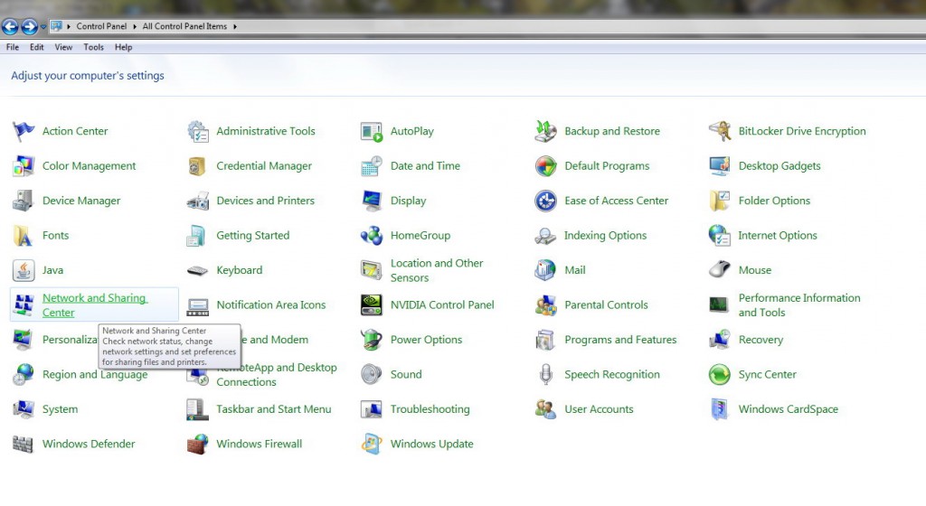Open the Recovery link
The width and height of the screenshot is (926, 506).
point(761,340)
